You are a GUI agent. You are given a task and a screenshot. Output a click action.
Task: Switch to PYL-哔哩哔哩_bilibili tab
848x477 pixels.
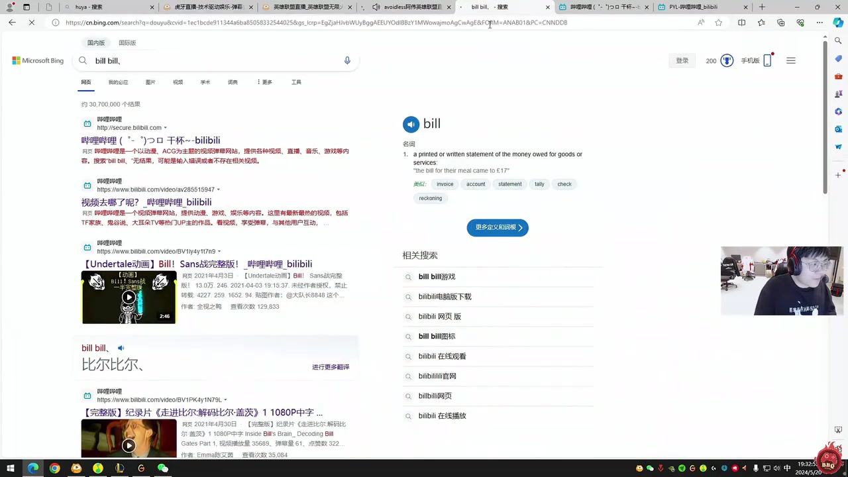point(704,7)
